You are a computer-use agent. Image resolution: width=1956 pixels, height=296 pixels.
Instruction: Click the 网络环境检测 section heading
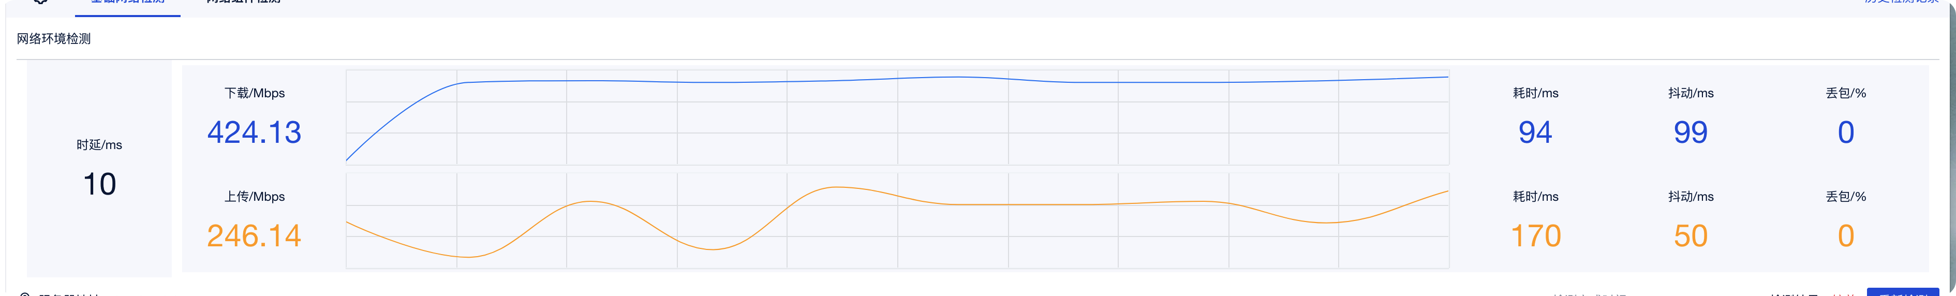(x=54, y=39)
